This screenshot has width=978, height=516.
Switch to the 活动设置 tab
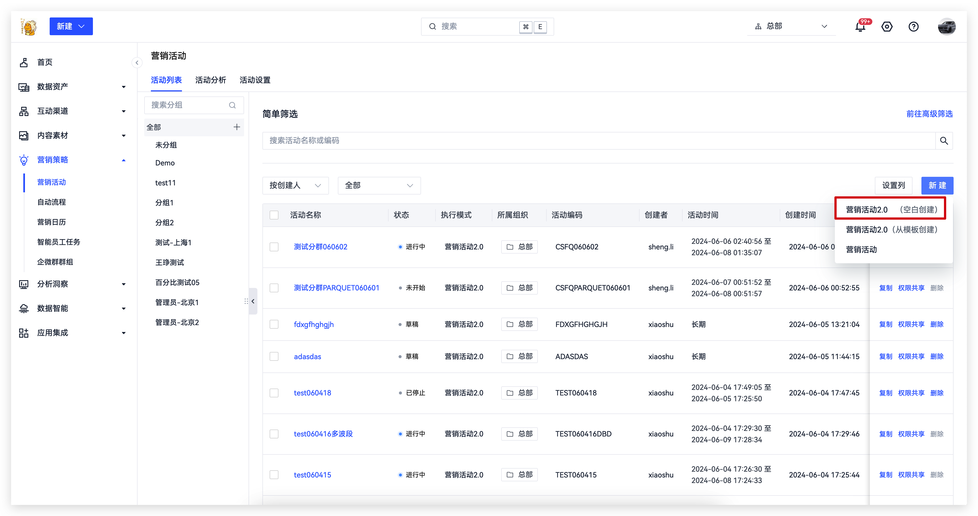coord(255,80)
